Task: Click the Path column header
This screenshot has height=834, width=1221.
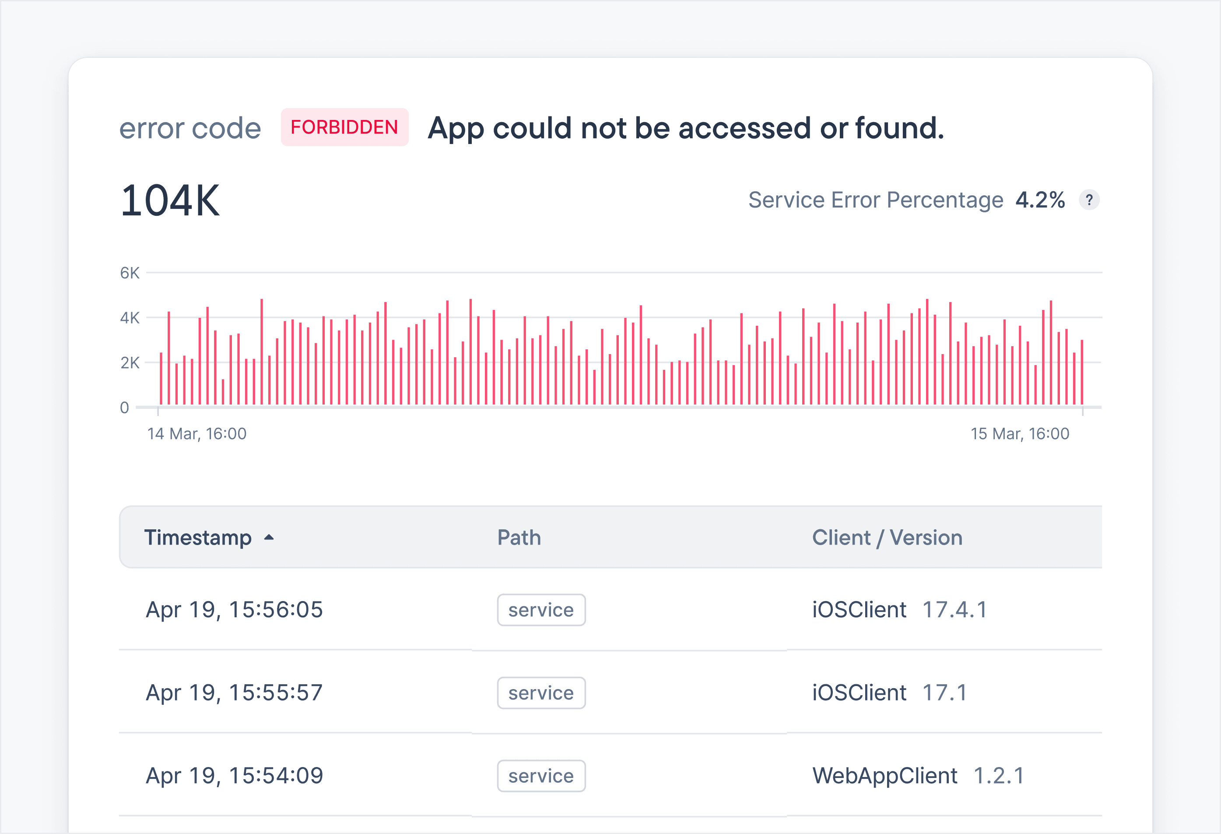Action: coord(519,537)
